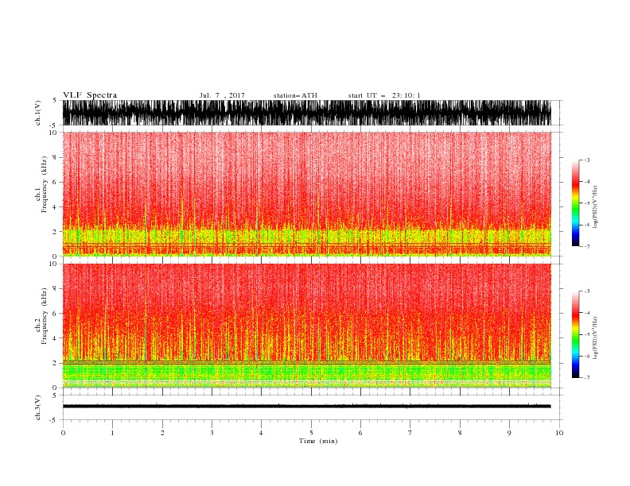Click tick label 7 on the Time axis

coord(410,433)
